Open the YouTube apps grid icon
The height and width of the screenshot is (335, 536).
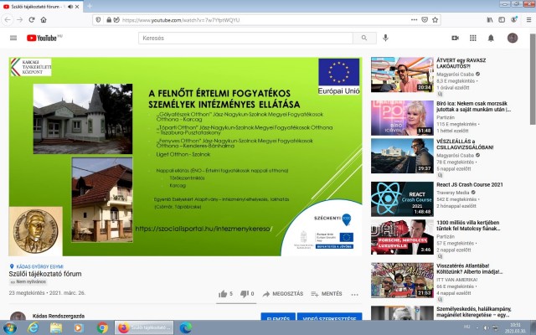(473, 38)
